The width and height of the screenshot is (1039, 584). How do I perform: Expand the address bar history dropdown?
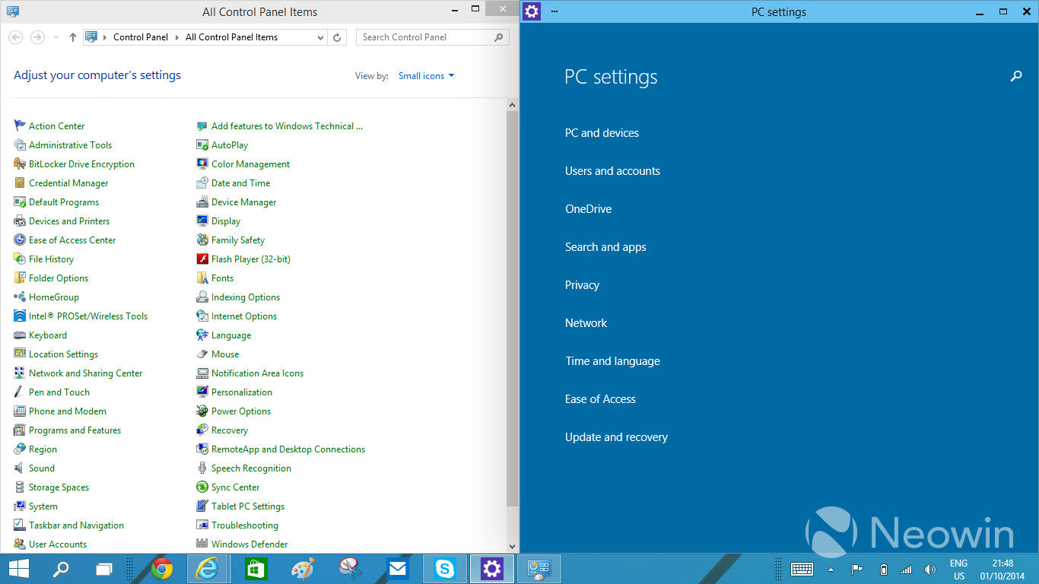click(x=319, y=36)
